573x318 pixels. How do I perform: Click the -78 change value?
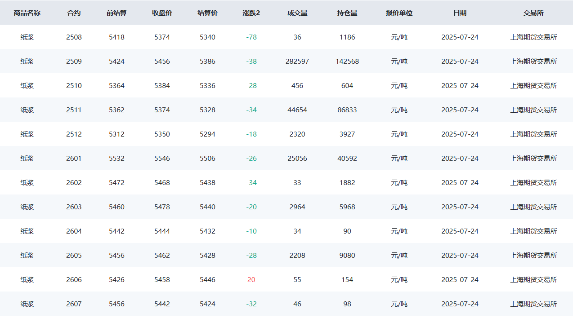251,37
